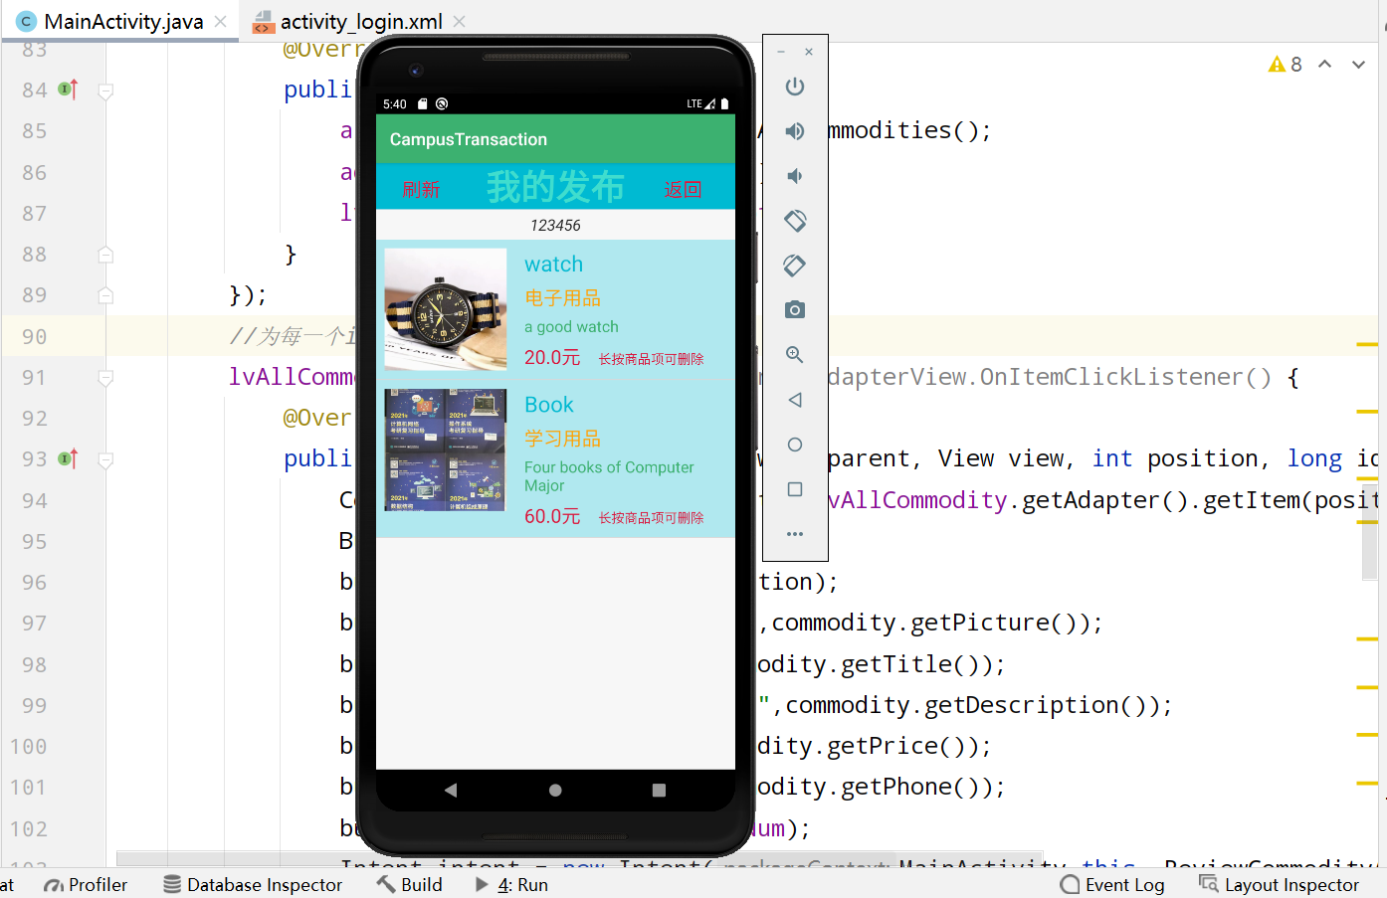Collapse the code fold at line 91
This screenshot has width=1387, height=898.
tap(105, 378)
